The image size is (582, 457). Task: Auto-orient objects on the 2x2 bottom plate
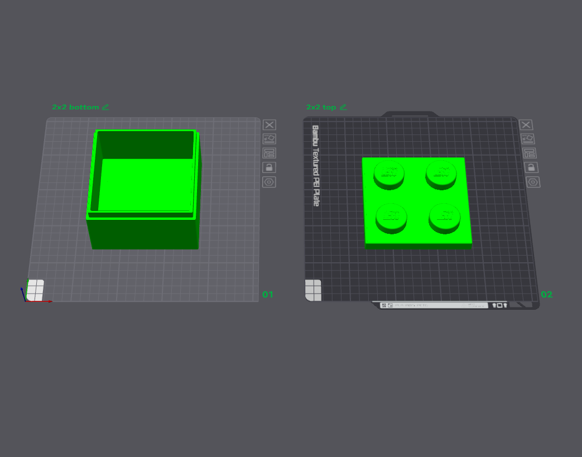pyautogui.click(x=270, y=139)
